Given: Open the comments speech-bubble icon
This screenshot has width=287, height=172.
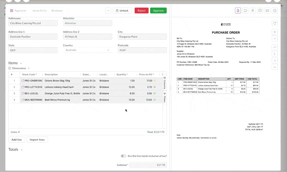Looking at the screenshot, I should 260,11.
